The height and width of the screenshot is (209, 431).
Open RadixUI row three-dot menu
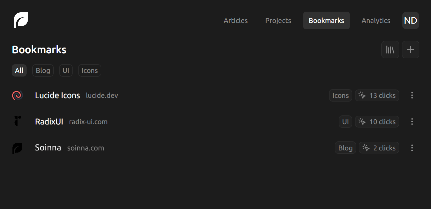[412, 121]
